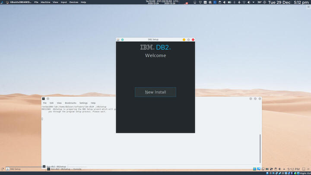The height and width of the screenshot is (175, 311).
Task: Open the VirtualBox File menu
Action: [x=36, y=2]
